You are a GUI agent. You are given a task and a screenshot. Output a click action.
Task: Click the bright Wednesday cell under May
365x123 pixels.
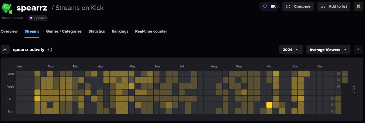pos(131,86)
